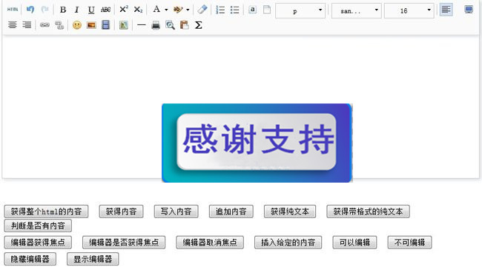
Task: Undo the last edit
Action: click(30, 10)
